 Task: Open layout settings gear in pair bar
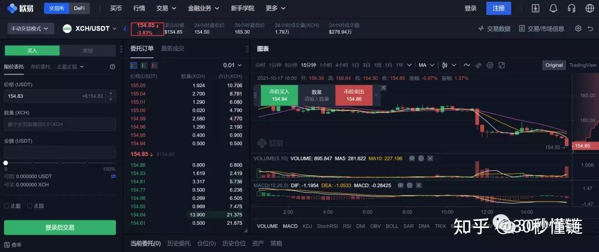click(578, 28)
